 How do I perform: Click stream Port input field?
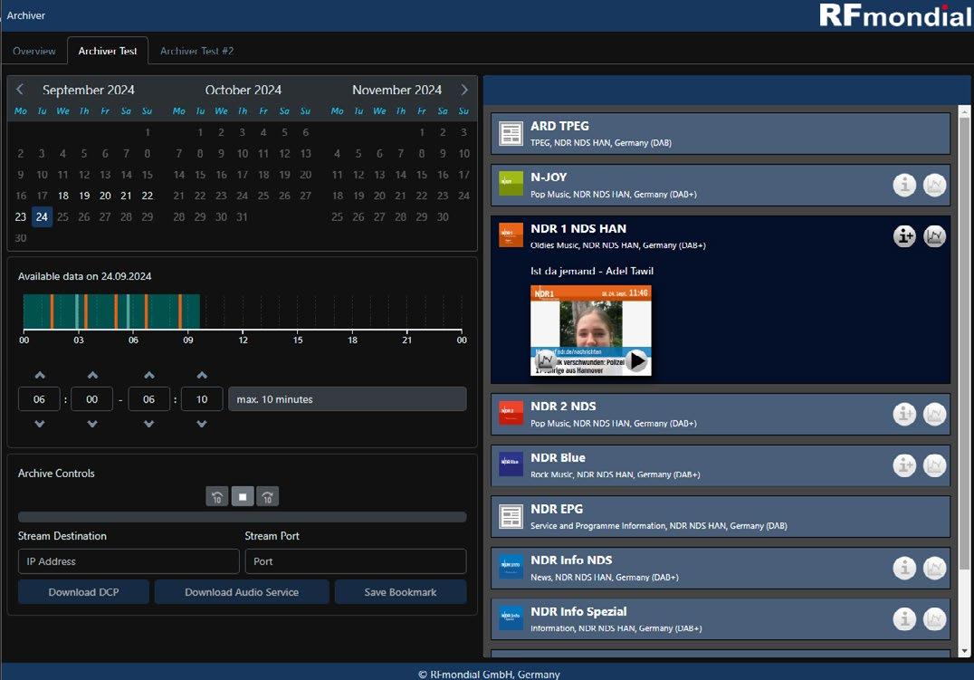(356, 561)
